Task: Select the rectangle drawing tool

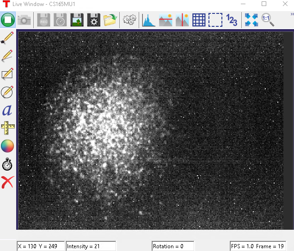Action: tap(7, 73)
